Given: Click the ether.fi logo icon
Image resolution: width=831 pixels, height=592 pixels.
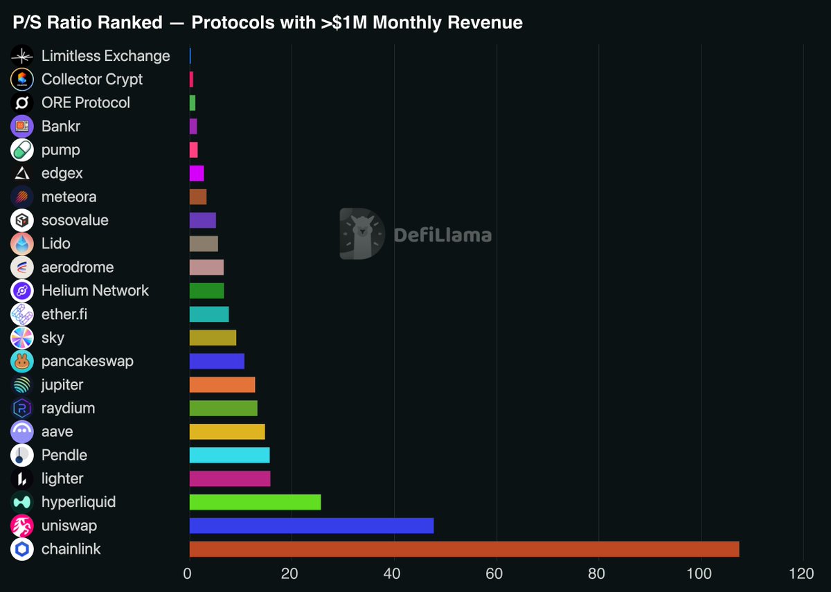Looking at the screenshot, I should (x=22, y=314).
